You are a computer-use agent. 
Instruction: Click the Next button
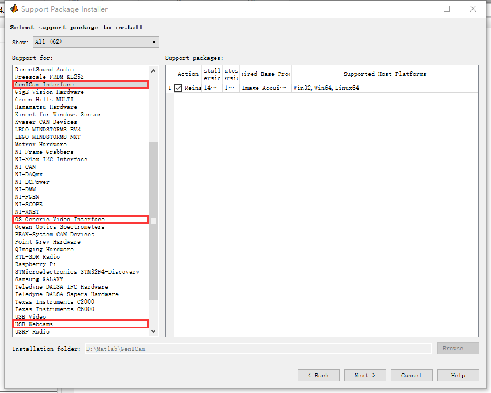pyautogui.click(x=364, y=375)
